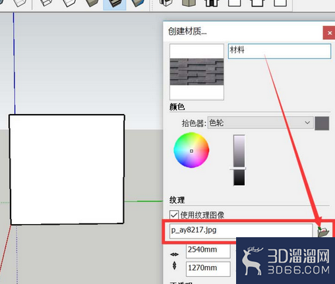Open the 拾色器 色轮 dropdown
Image resolution: width=335 pixels, height=284 pixels.
(x=260, y=123)
